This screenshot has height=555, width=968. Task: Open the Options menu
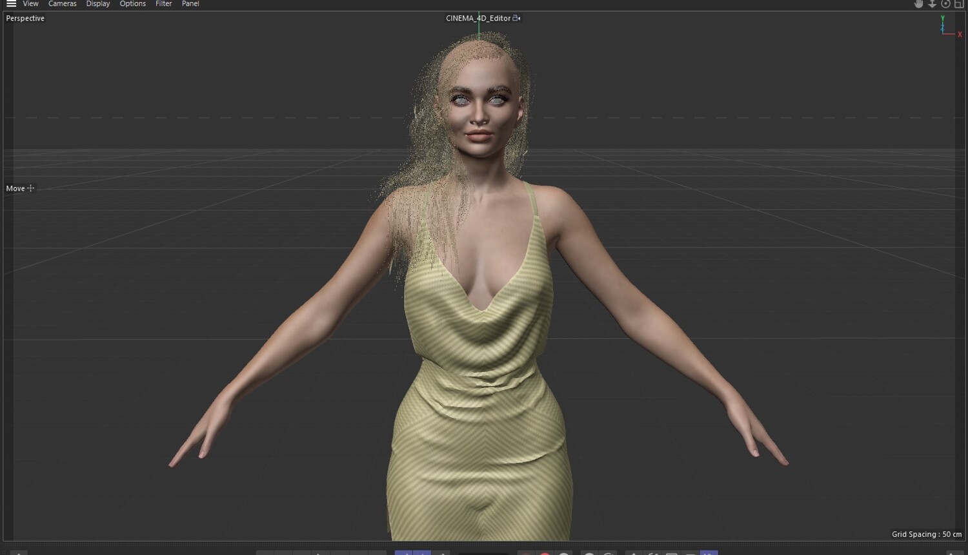click(x=132, y=4)
